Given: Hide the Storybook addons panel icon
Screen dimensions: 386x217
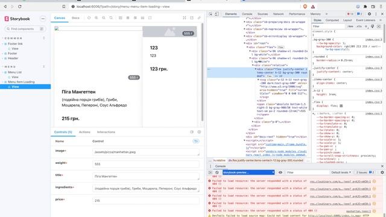Looking at the screenshot, I should coord(199,132).
